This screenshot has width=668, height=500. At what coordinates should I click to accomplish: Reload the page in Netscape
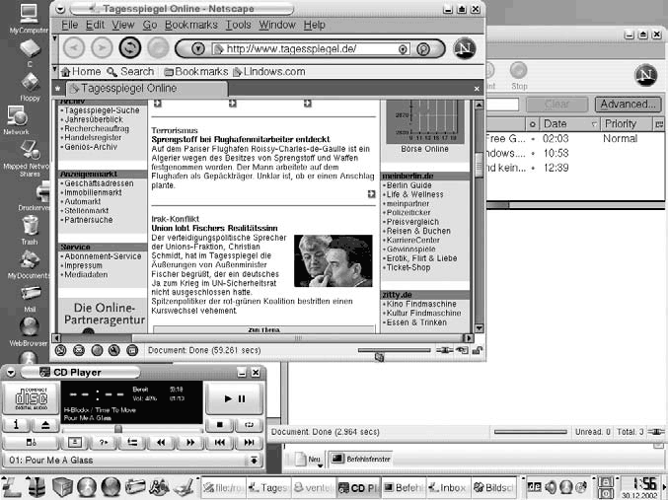(x=129, y=48)
